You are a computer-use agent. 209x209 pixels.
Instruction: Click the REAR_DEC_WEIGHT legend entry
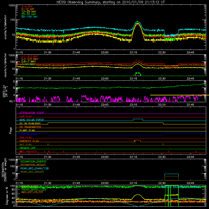[x=32, y=172]
